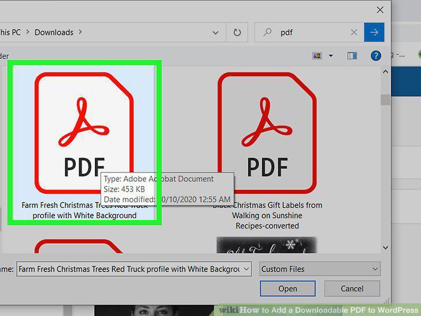
Task: Open help with the blue question mark
Action: (x=376, y=56)
